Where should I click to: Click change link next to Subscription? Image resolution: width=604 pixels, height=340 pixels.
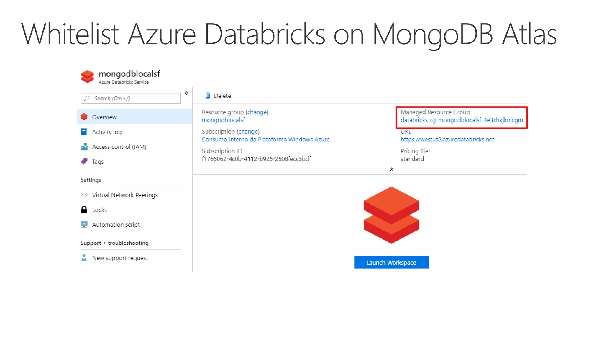[248, 132]
